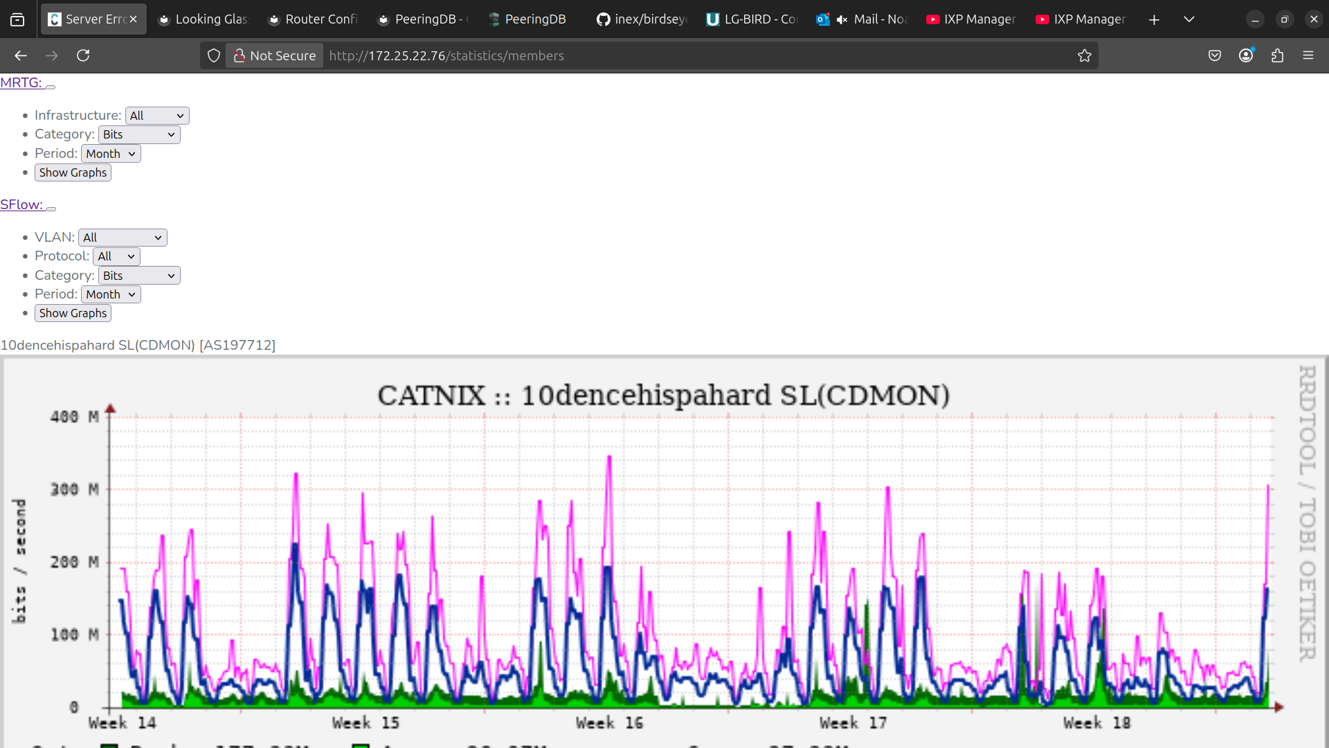Click the small button next to SFlow
This screenshot has height=748, width=1329.
click(51, 208)
